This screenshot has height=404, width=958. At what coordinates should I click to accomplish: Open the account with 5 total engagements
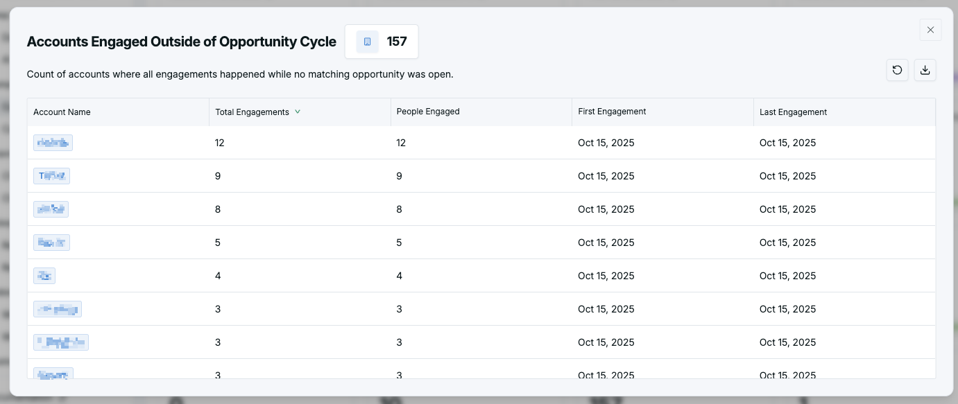click(51, 243)
